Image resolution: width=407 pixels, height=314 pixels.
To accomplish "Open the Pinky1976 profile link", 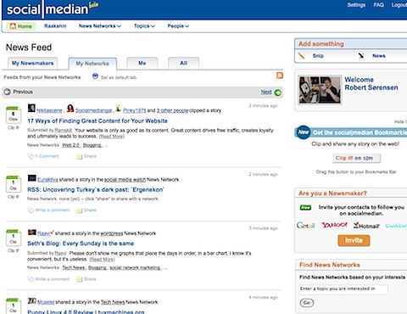I will point(134,110).
